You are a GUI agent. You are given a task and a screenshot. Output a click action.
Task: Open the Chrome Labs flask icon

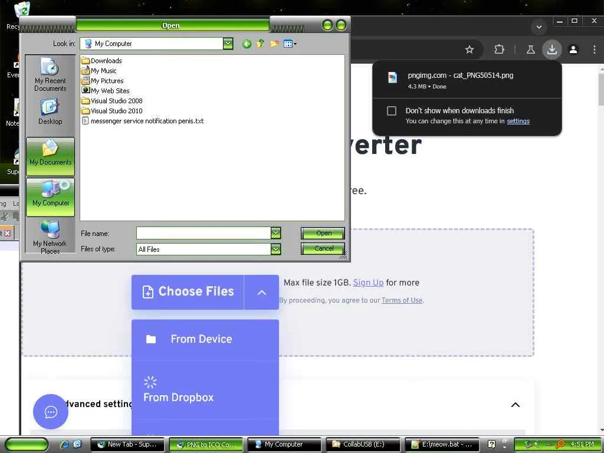[531, 50]
